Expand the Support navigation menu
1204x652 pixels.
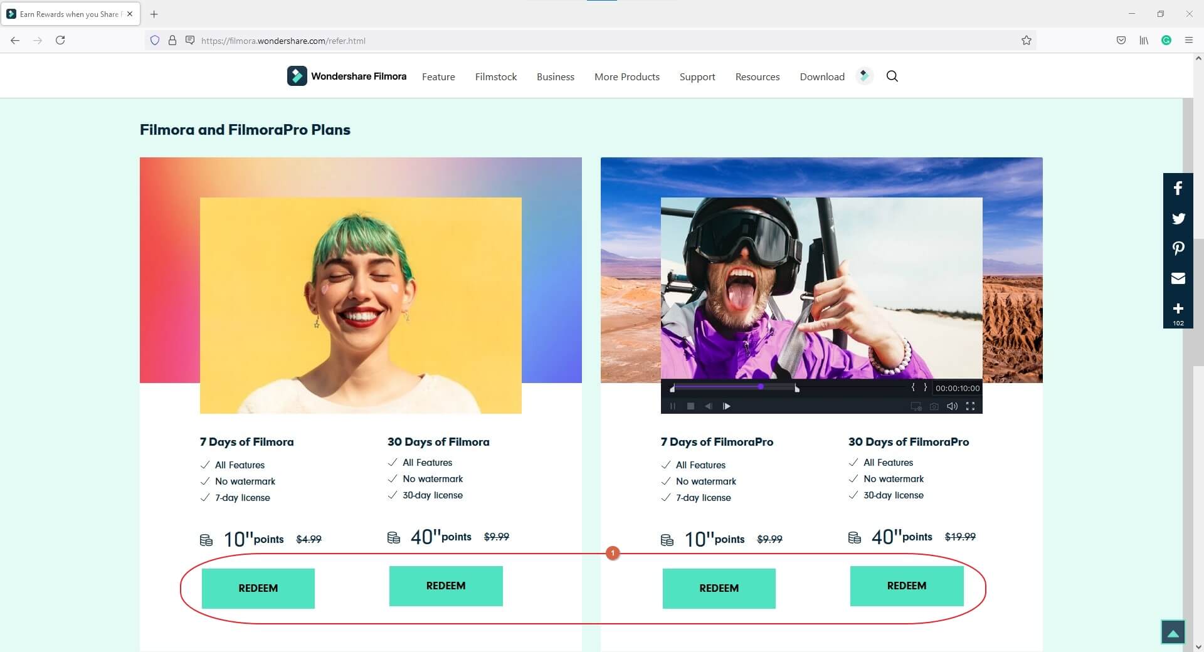[x=697, y=76]
